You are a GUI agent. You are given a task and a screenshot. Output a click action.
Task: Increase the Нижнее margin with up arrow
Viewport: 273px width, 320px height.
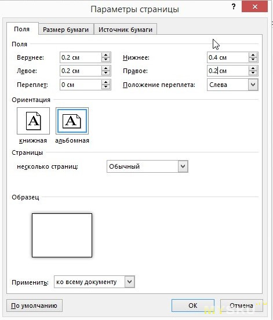[x=253, y=55]
